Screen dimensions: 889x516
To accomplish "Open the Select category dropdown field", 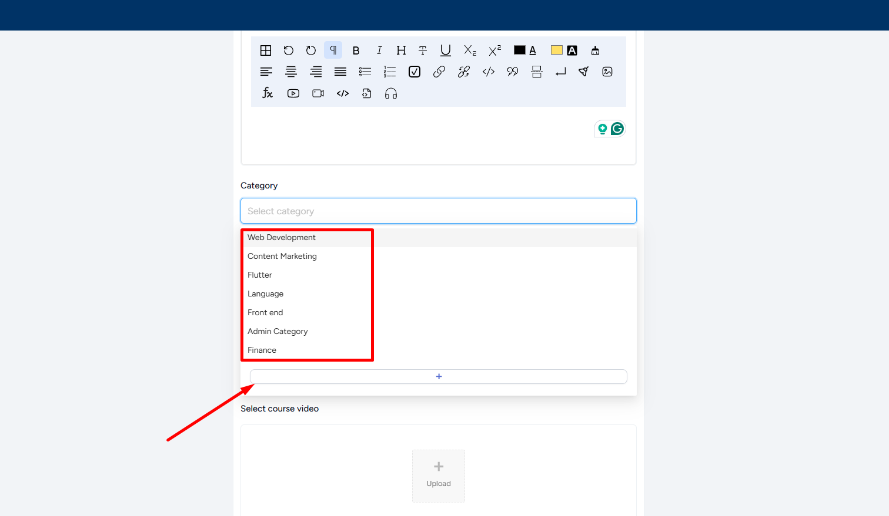I will pos(439,211).
